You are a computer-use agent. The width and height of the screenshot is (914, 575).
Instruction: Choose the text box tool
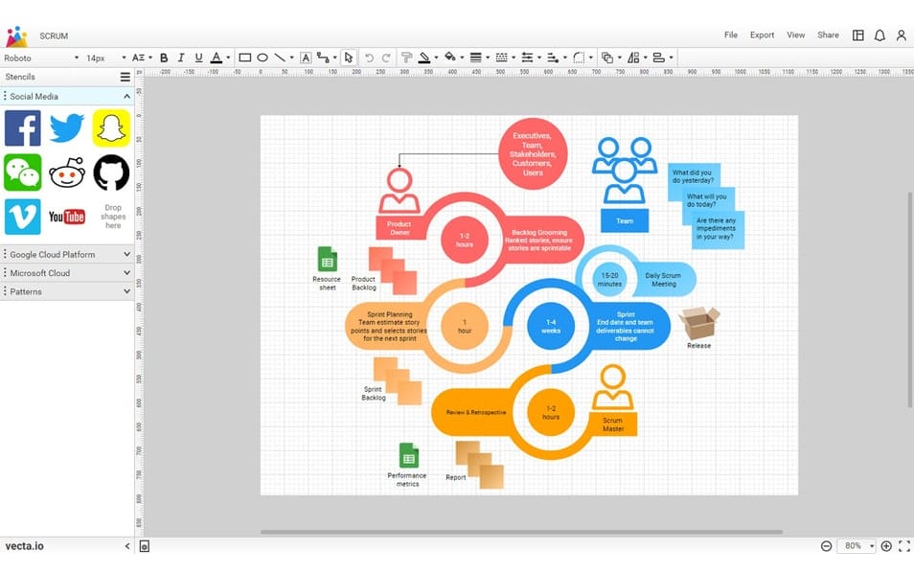pyautogui.click(x=306, y=57)
